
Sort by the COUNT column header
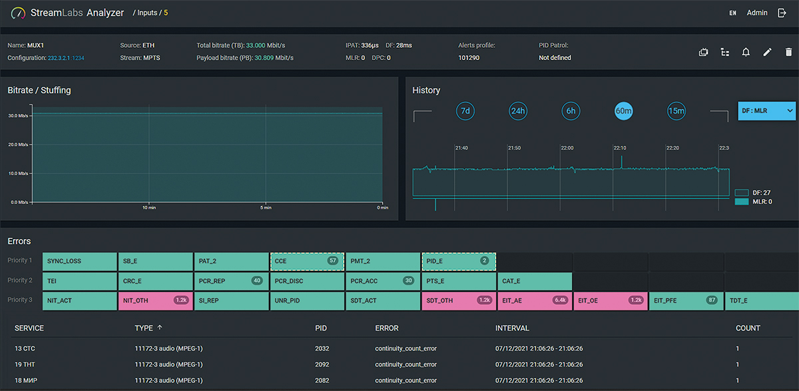click(748, 328)
